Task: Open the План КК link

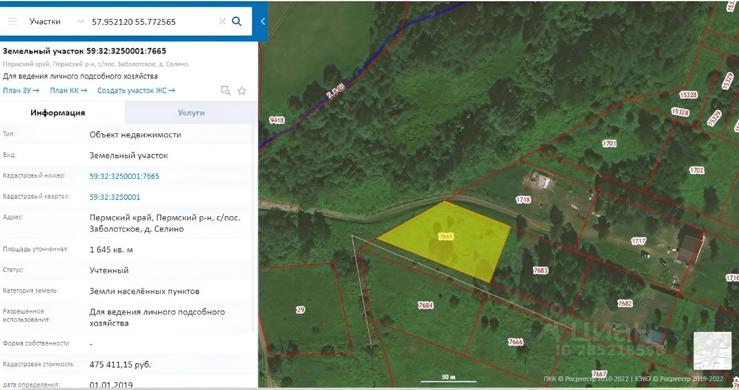Action: point(68,90)
